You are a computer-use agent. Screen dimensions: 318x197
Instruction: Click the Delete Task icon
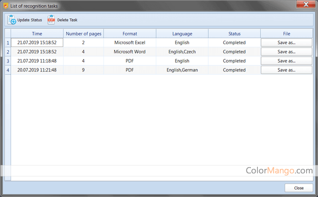[x=51, y=20]
